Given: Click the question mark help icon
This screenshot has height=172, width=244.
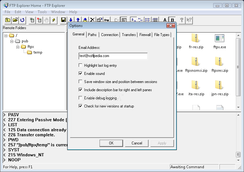Looking at the screenshot, I should [182, 20].
